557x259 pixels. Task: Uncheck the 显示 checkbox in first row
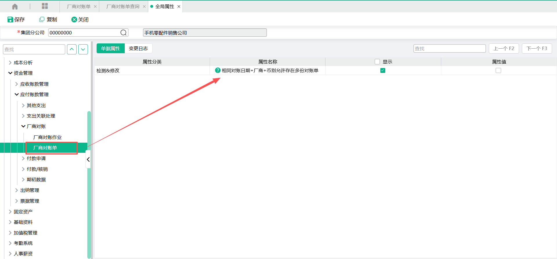383,70
